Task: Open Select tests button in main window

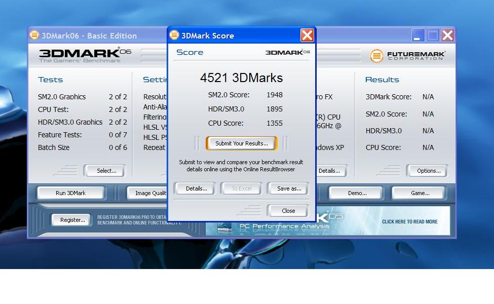Action: (x=104, y=171)
